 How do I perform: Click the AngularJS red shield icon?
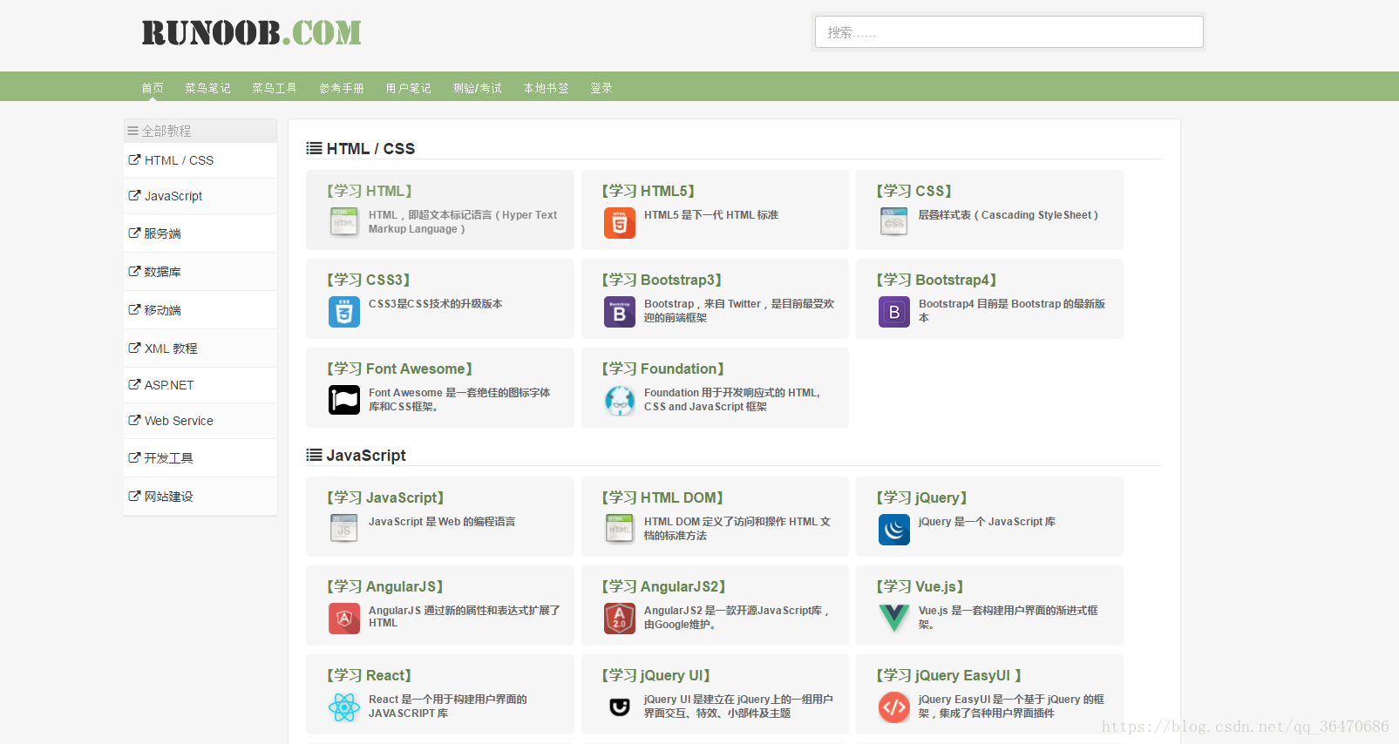pos(344,619)
